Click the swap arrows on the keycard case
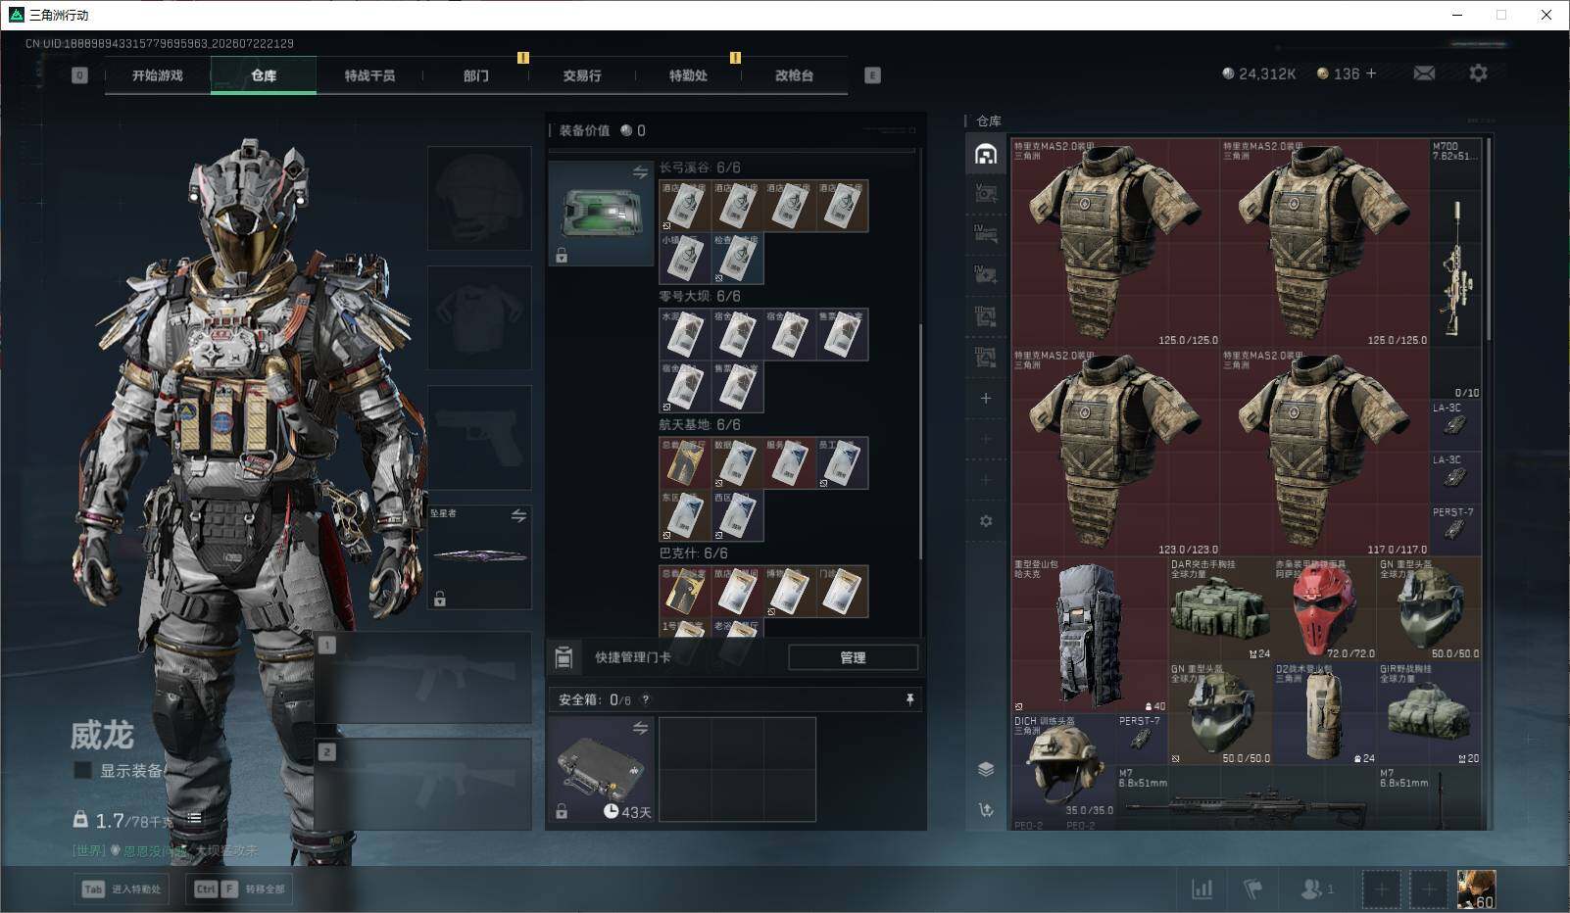The height and width of the screenshot is (913, 1570). [640, 172]
